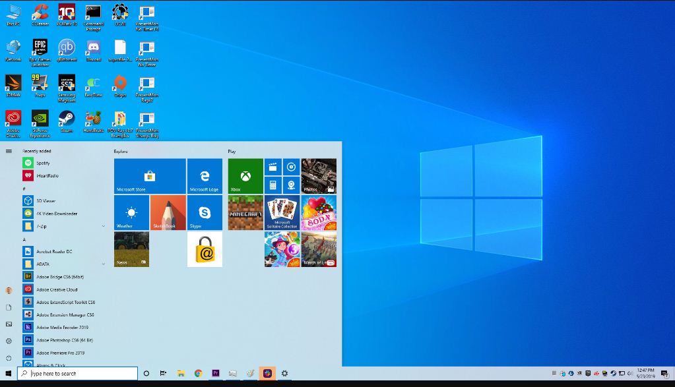Open Task View on the taskbar
This screenshot has height=387, width=675.
coord(163,373)
